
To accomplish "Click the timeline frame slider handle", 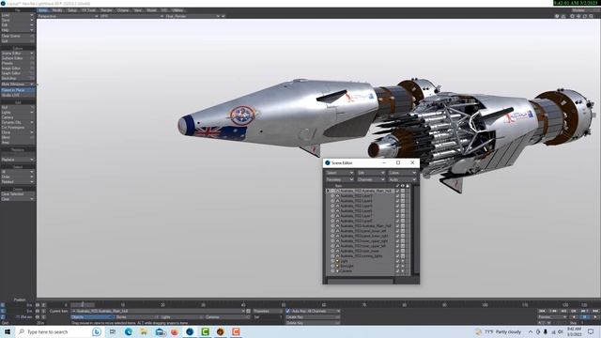I will pos(83,304).
